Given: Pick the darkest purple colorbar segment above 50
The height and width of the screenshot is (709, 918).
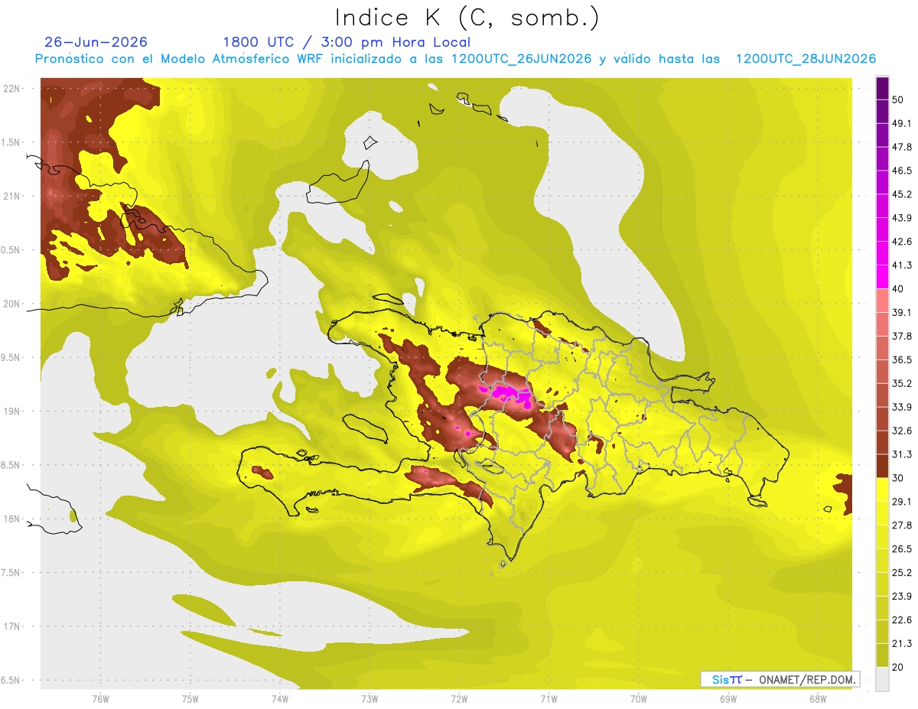Looking at the screenshot, I should point(882,88).
